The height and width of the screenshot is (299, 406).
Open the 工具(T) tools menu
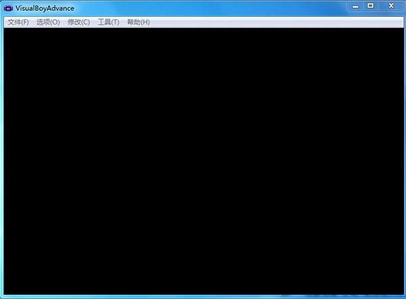pyautogui.click(x=108, y=22)
